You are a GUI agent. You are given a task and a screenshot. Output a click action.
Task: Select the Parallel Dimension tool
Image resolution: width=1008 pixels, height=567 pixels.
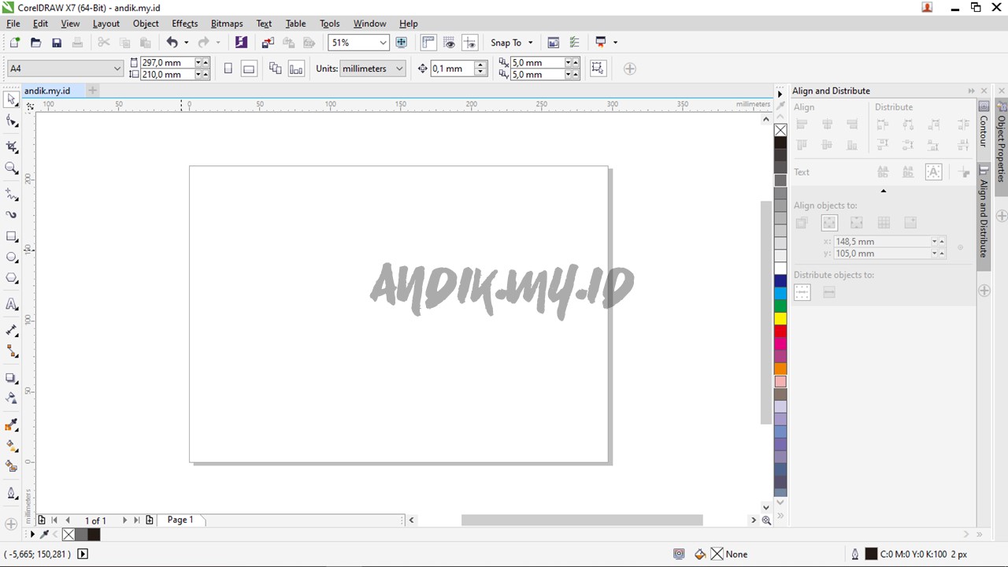[11, 330]
